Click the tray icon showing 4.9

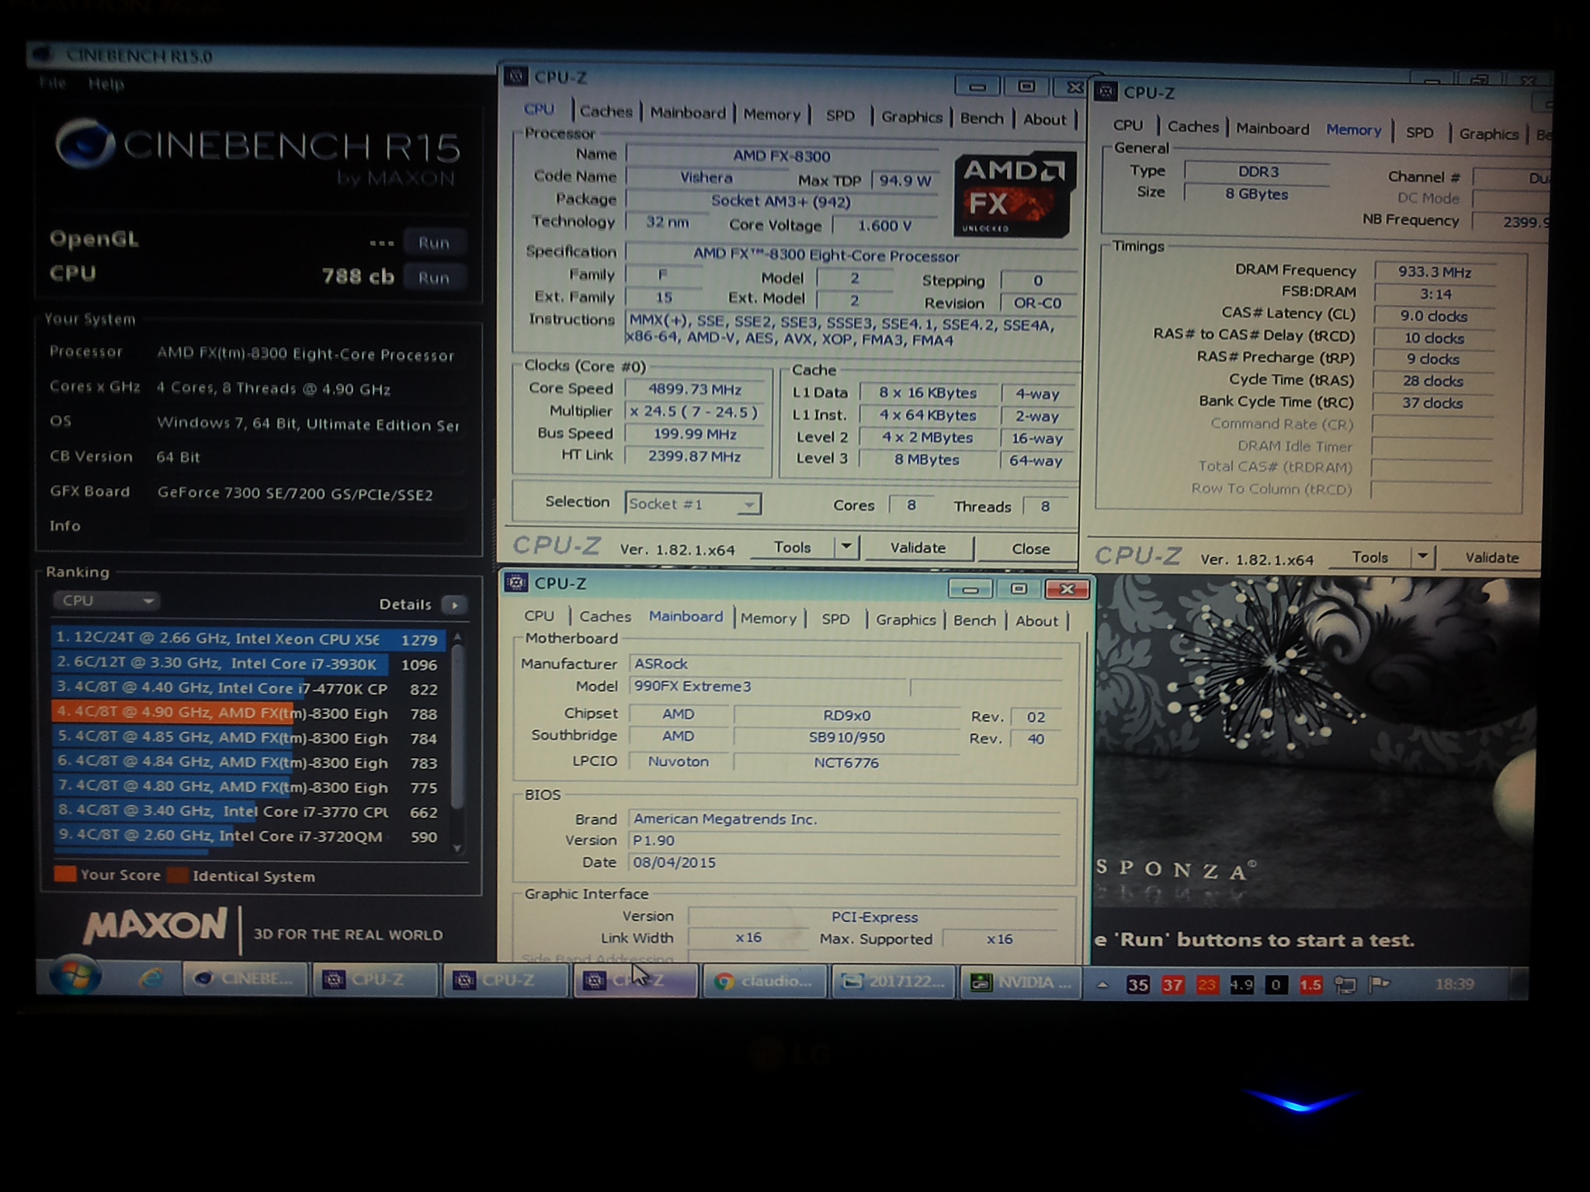[1241, 985]
